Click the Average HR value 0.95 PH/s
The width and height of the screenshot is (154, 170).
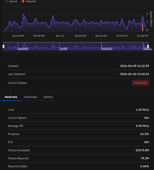(142, 126)
